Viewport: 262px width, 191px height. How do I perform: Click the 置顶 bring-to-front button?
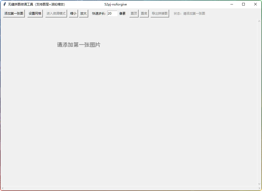[134, 13]
